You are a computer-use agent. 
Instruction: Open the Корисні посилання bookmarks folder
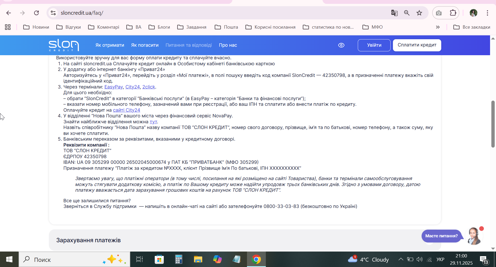click(270, 27)
